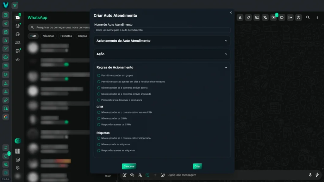Click the translate icon in top toolbar
The height and width of the screenshot is (182, 324).
point(265,18)
